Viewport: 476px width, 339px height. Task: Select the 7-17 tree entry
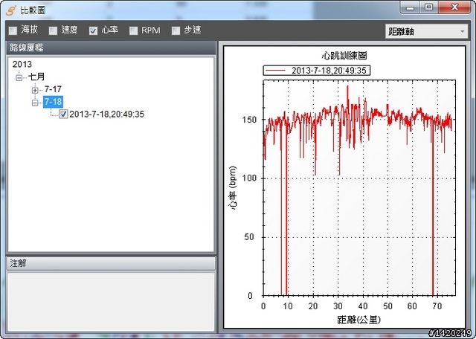coord(53,89)
